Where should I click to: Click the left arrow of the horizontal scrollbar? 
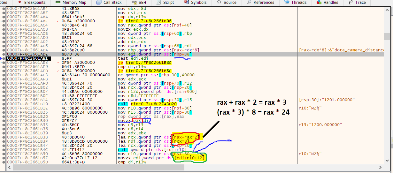coord(10,167)
